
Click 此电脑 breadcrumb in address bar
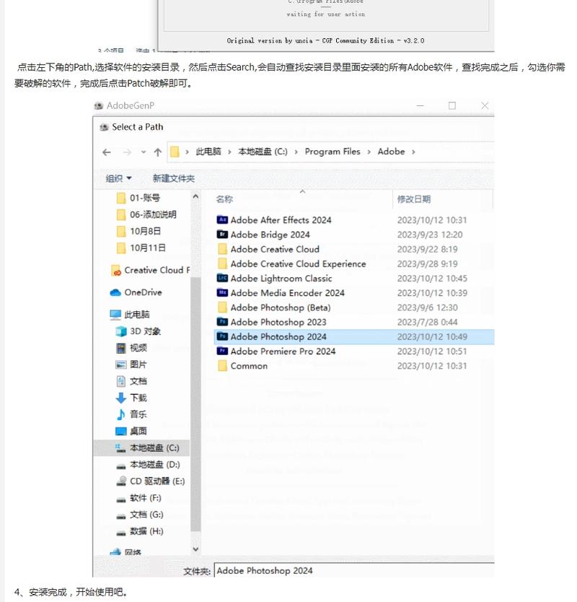click(208, 152)
